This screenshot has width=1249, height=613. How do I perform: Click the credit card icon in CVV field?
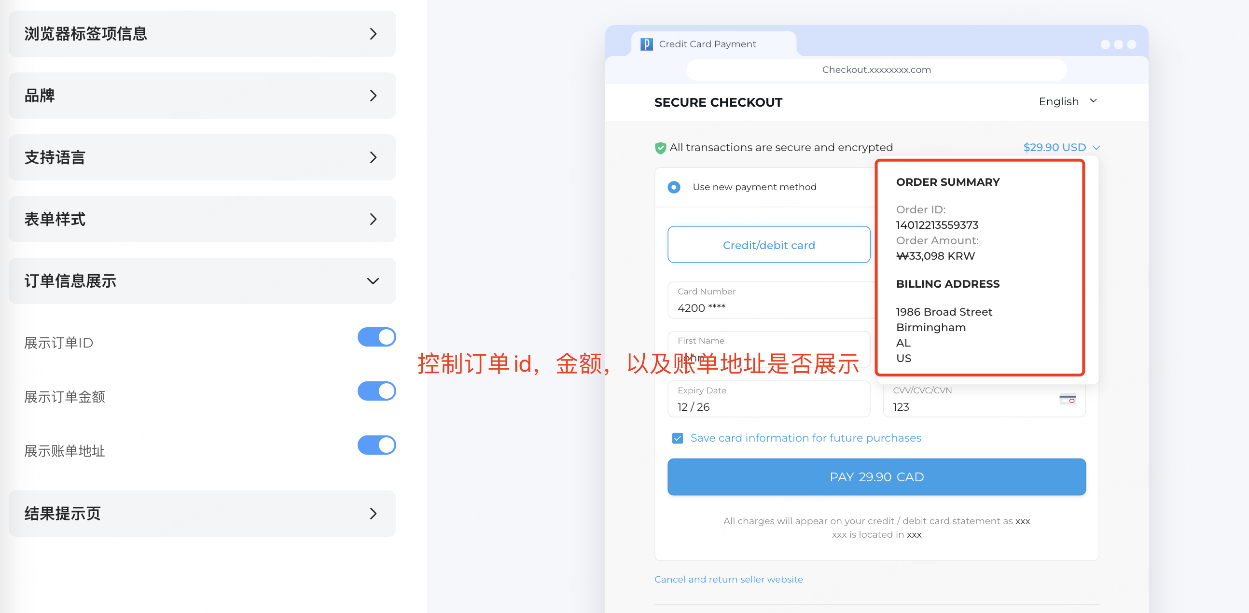point(1067,399)
